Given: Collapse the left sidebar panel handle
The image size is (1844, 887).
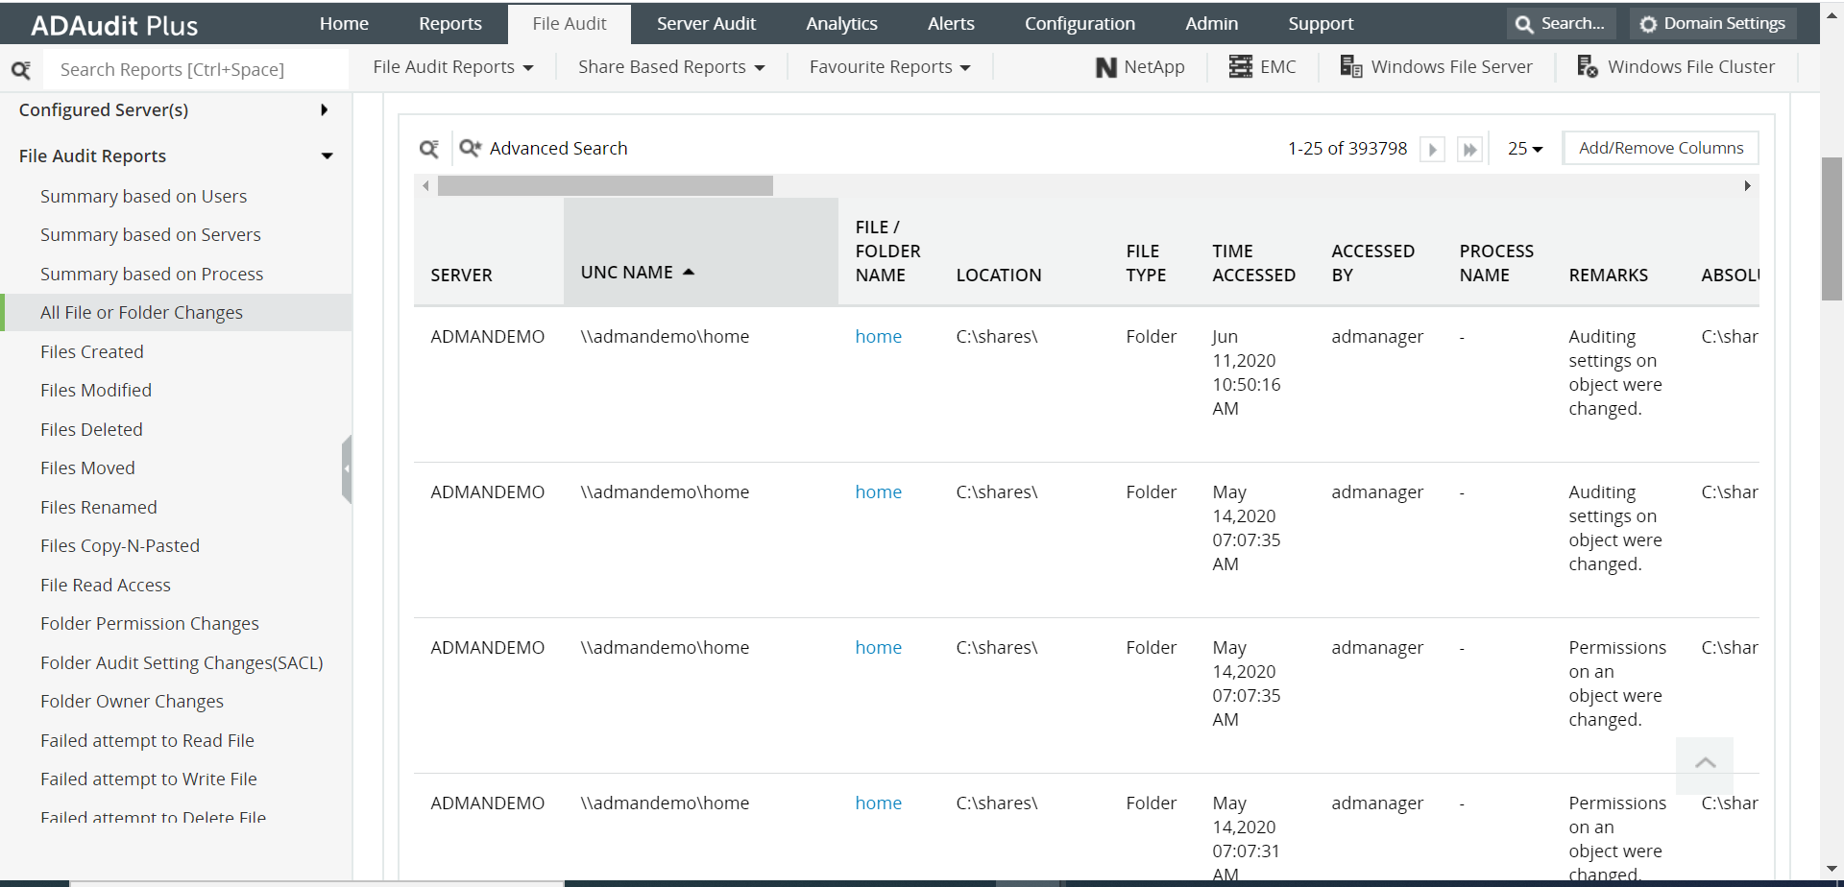Looking at the screenshot, I should (x=347, y=468).
